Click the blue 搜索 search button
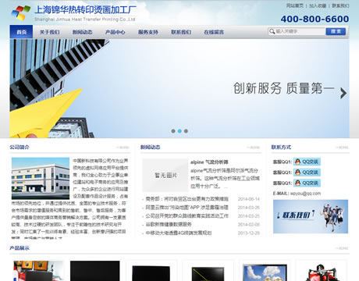 336,31
